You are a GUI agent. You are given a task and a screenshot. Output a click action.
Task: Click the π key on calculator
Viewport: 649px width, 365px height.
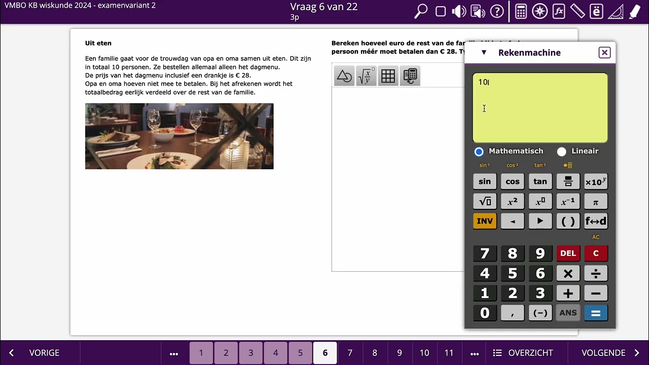point(596,201)
